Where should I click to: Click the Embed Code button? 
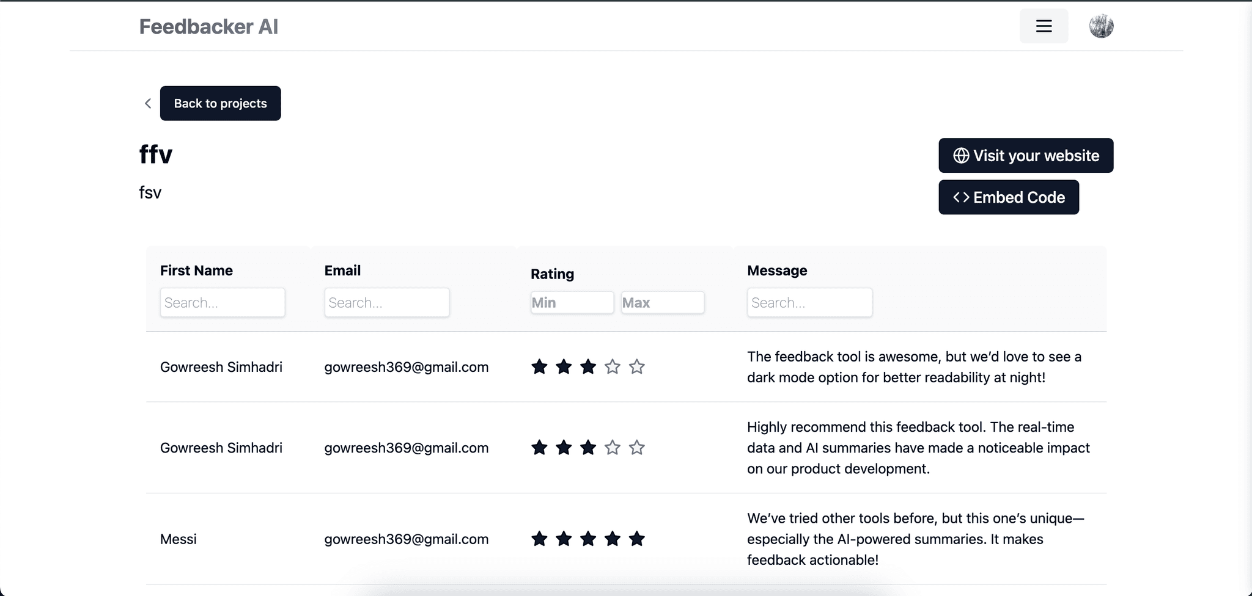[x=1009, y=197]
